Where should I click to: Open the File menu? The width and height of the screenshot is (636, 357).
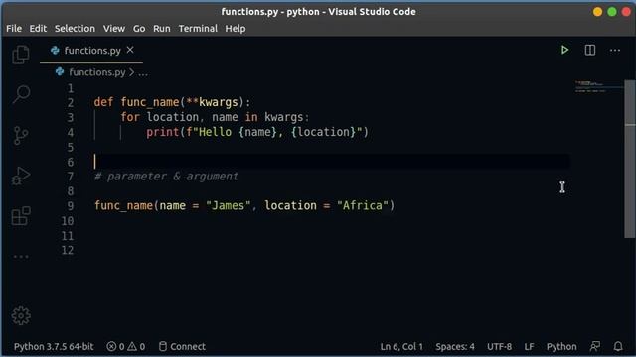14,29
